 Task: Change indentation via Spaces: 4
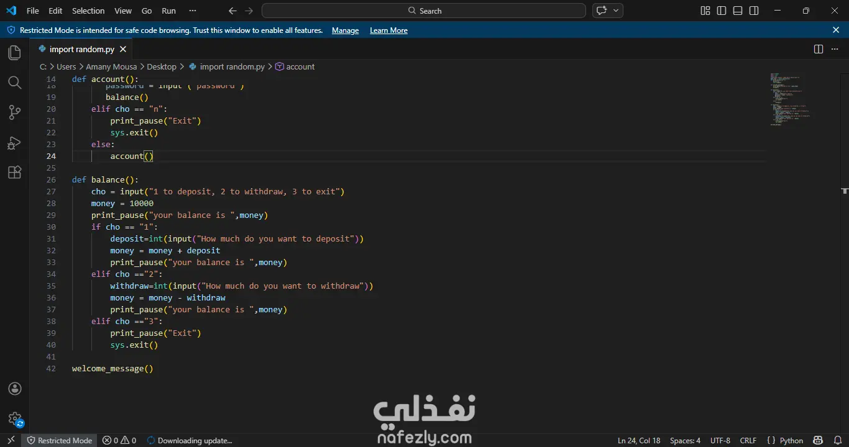[685, 440]
